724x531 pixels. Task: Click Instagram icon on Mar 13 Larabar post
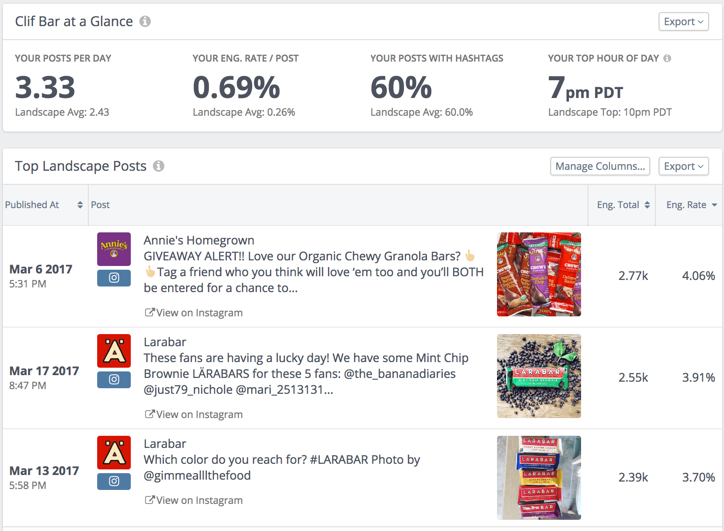(114, 482)
